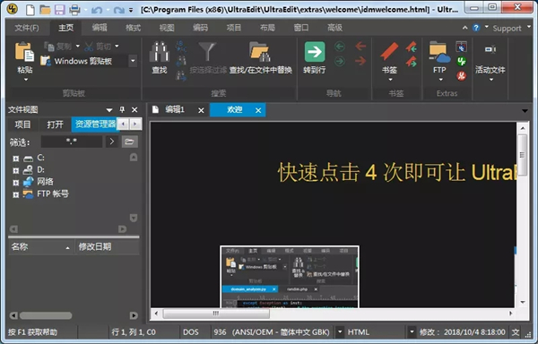The image size is (538, 344).
Task: Click the find previous small binoculars icon
Action: coord(181,61)
